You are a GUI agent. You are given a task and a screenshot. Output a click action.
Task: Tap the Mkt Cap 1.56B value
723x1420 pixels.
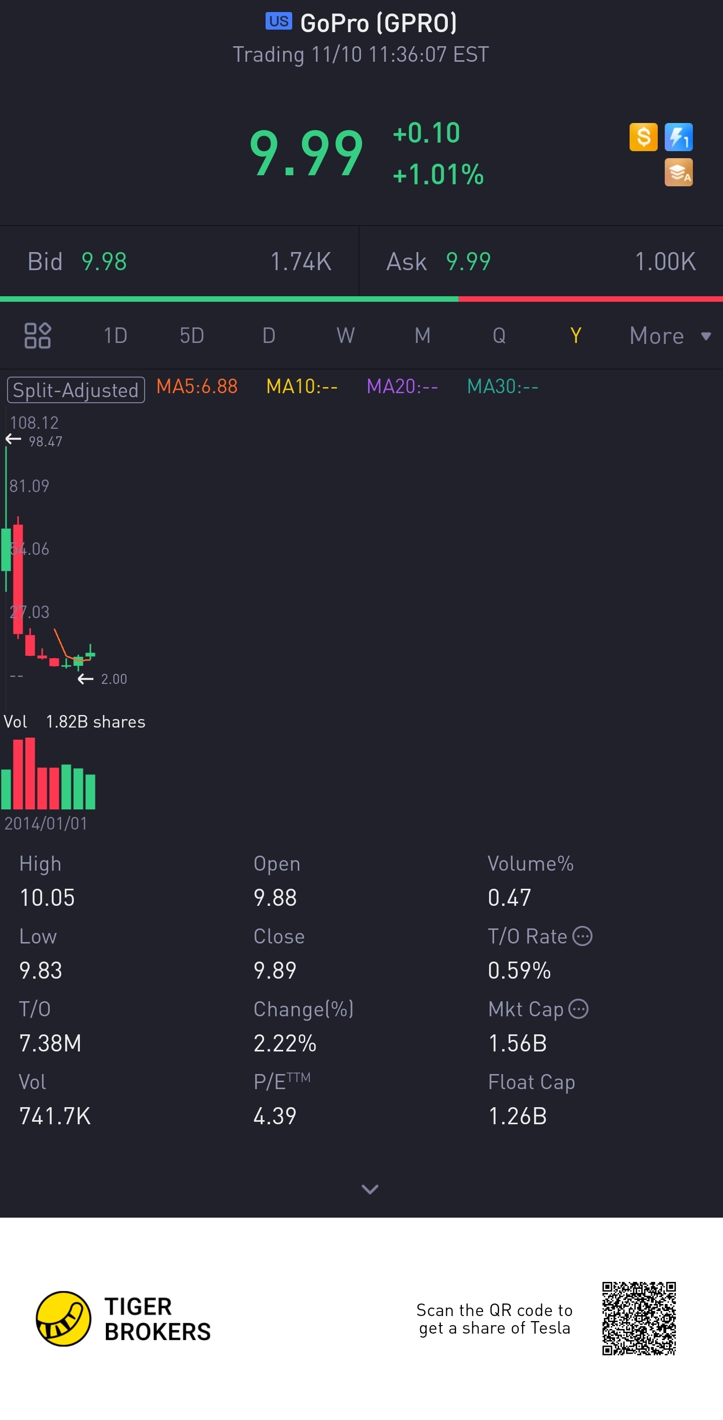click(518, 1043)
